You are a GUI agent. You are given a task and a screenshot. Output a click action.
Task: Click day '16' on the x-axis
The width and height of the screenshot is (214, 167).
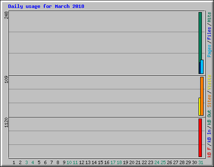[x=107, y=162]
